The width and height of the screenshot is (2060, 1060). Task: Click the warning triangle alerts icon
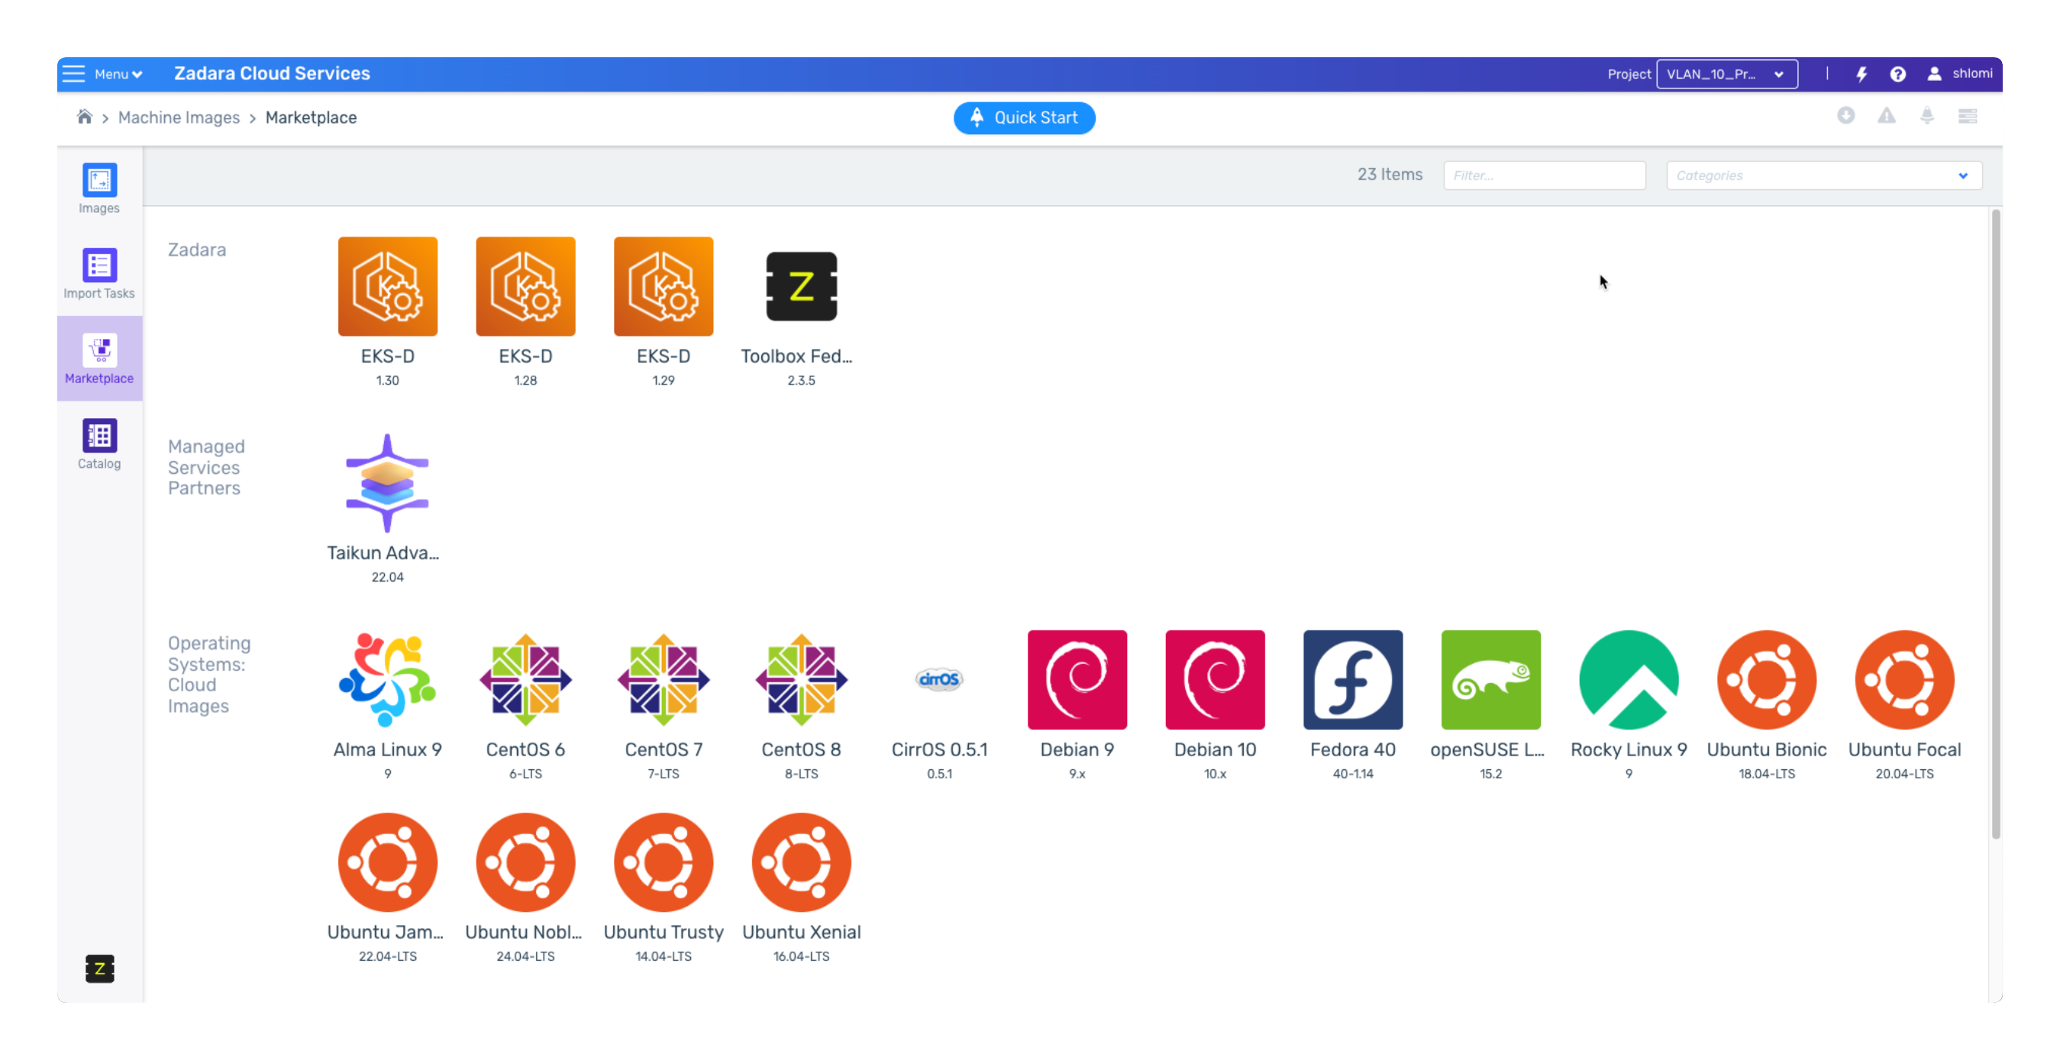[1887, 116]
